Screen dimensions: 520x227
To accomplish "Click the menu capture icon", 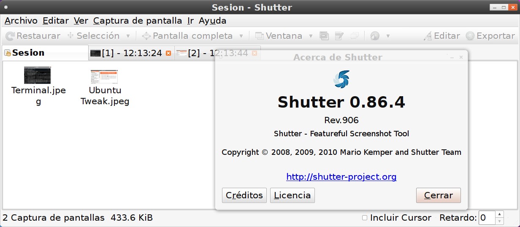I will 339,36.
